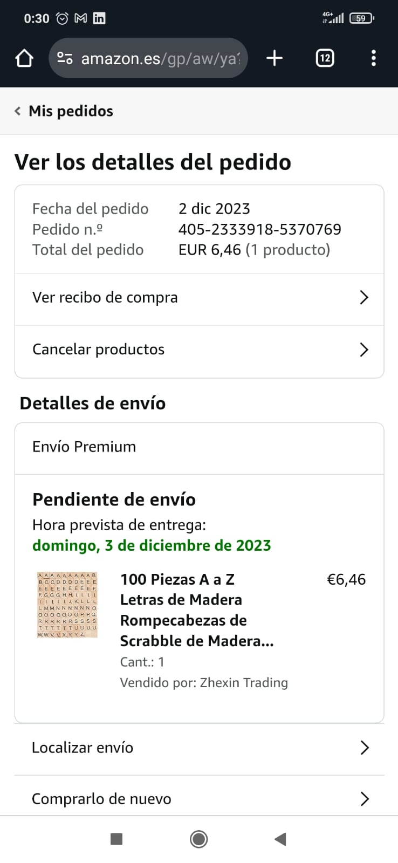Tap chevron next to Cancelar productos
The image size is (398, 863).
pyautogui.click(x=364, y=350)
